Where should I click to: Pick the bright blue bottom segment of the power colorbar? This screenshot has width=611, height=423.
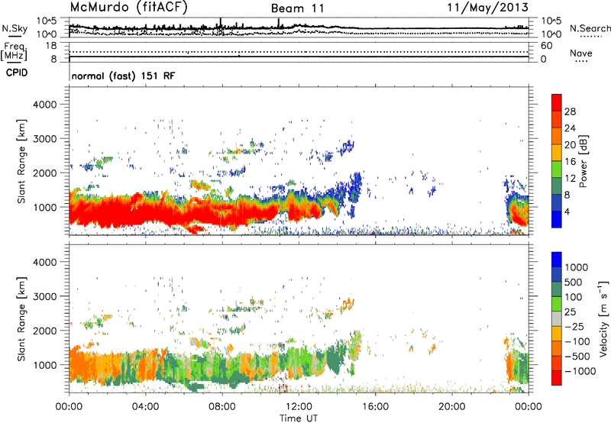click(557, 219)
